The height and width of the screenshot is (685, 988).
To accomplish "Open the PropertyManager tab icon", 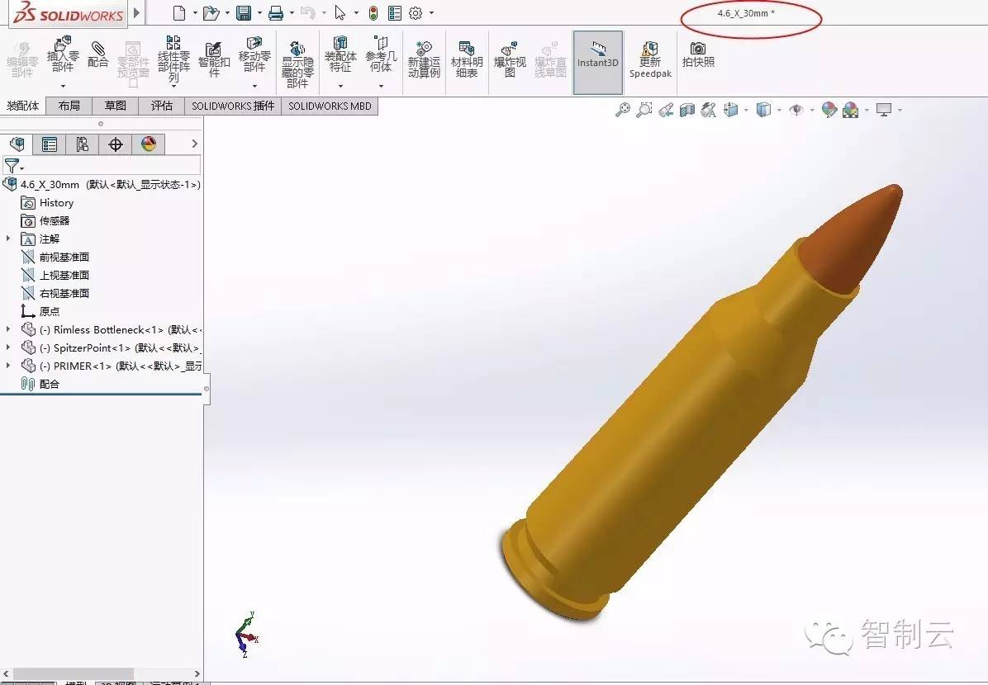I will [x=50, y=144].
